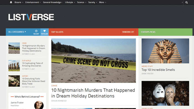Viewport: 194px width, 109px height.
Task: Open sidebar thumbnail of Easter Island statues
Action: coord(14,66)
